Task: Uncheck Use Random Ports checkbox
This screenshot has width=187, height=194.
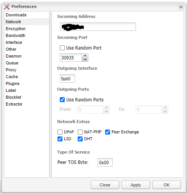Action: click(62, 100)
